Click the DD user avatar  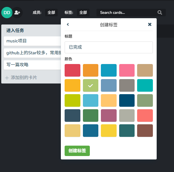point(7,13)
